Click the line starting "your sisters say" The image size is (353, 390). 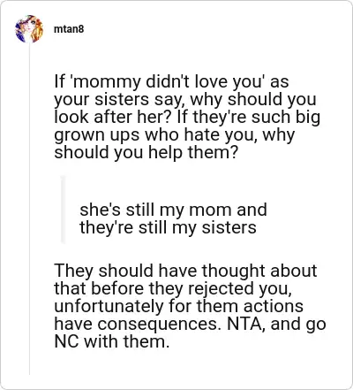tap(185, 99)
